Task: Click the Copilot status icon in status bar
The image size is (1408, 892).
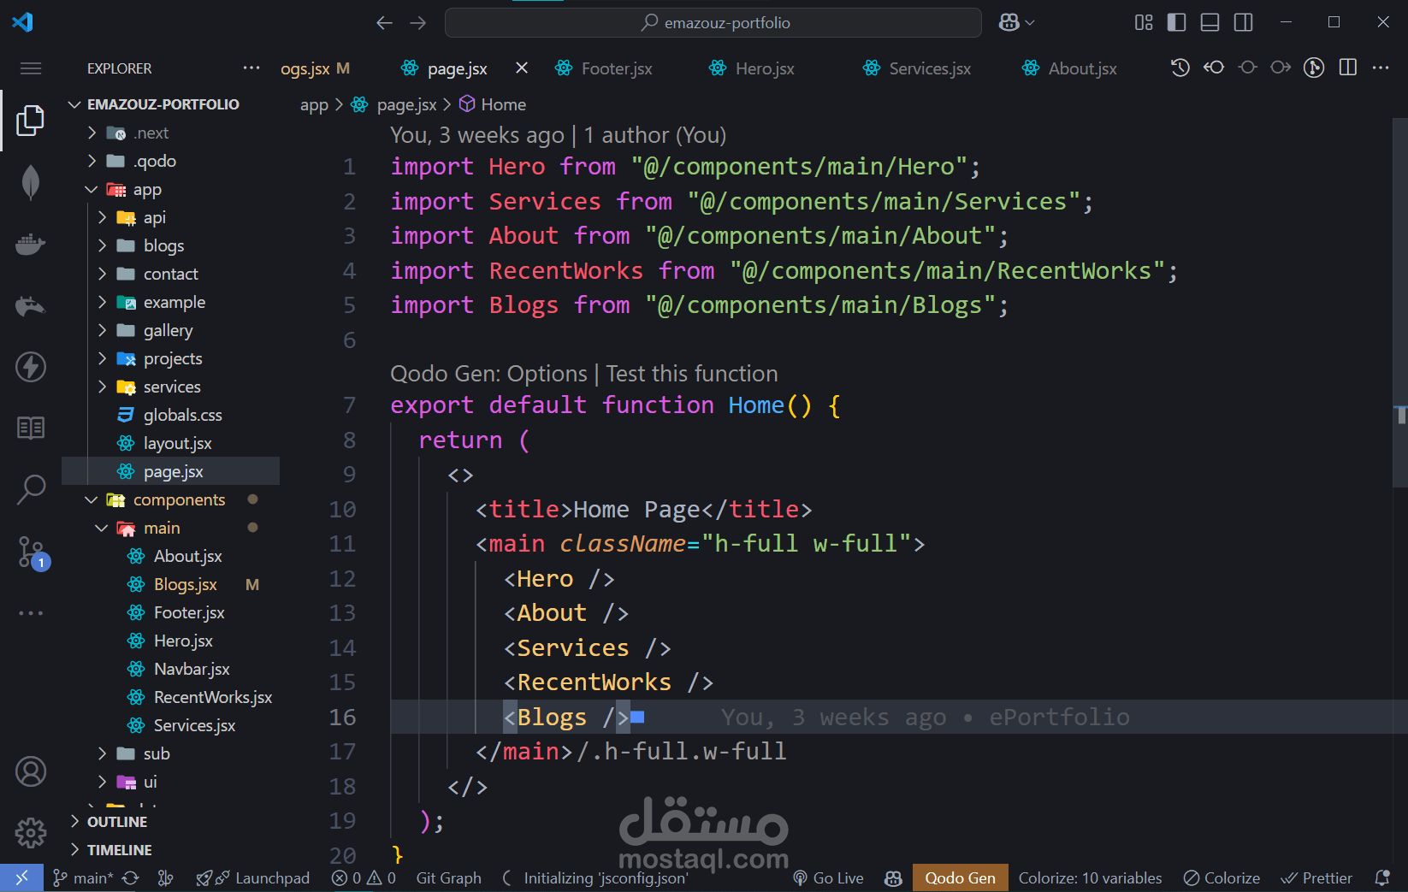Action: coord(893,878)
